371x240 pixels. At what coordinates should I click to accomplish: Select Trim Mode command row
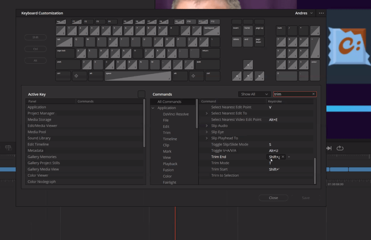tap(256, 163)
